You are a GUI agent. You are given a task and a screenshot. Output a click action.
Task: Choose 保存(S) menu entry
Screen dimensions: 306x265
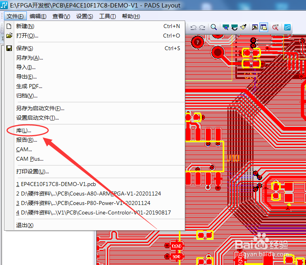click(x=95, y=48)
